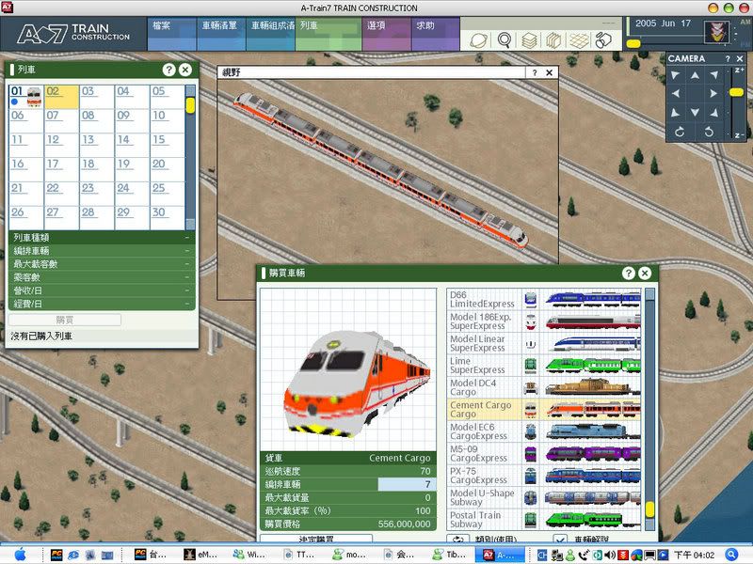Click the 列車 slot list scrollbar thumb
The width and height of the screenshot is (753, 564).
tap(190, 105)
